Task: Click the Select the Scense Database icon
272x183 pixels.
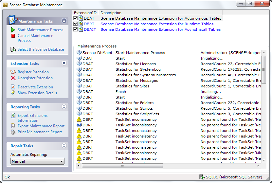Action: [x=13, y=49]
